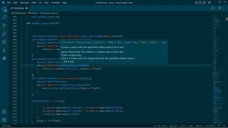The height and width of the screenshot is (128, 228).
Task: Click line number 104 in the gutter
Action: 15,23
